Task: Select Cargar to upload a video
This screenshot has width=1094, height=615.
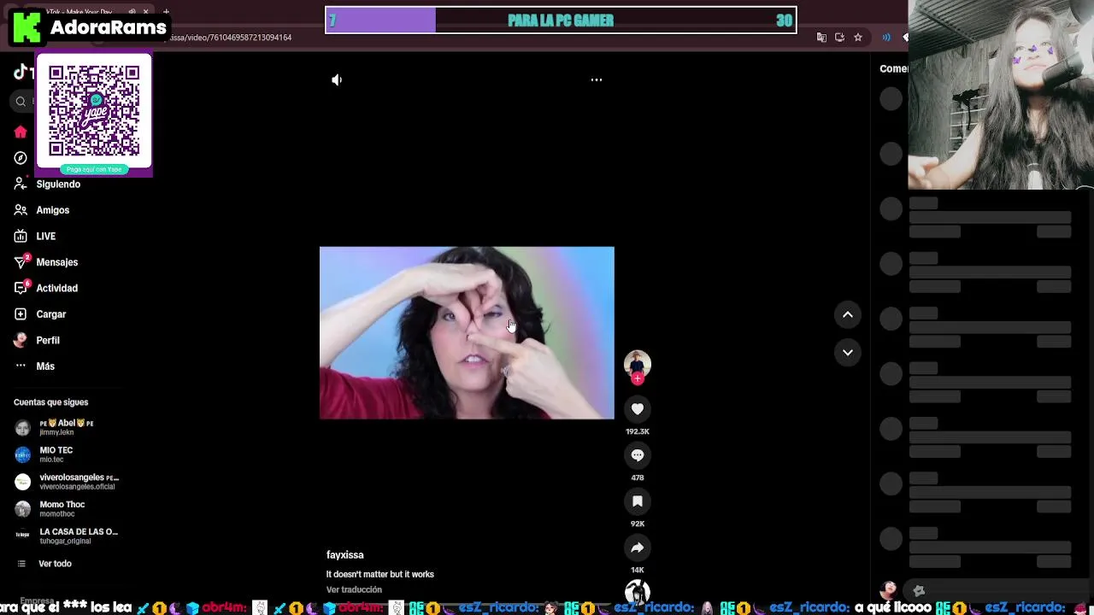Action: point(40,314)
